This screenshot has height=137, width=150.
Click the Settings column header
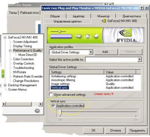tap(77, 72)
